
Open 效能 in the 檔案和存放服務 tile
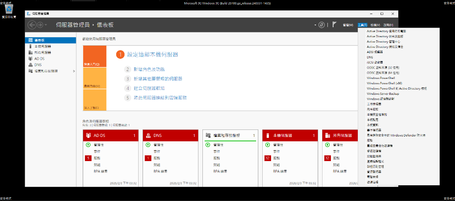pos(217,165)
